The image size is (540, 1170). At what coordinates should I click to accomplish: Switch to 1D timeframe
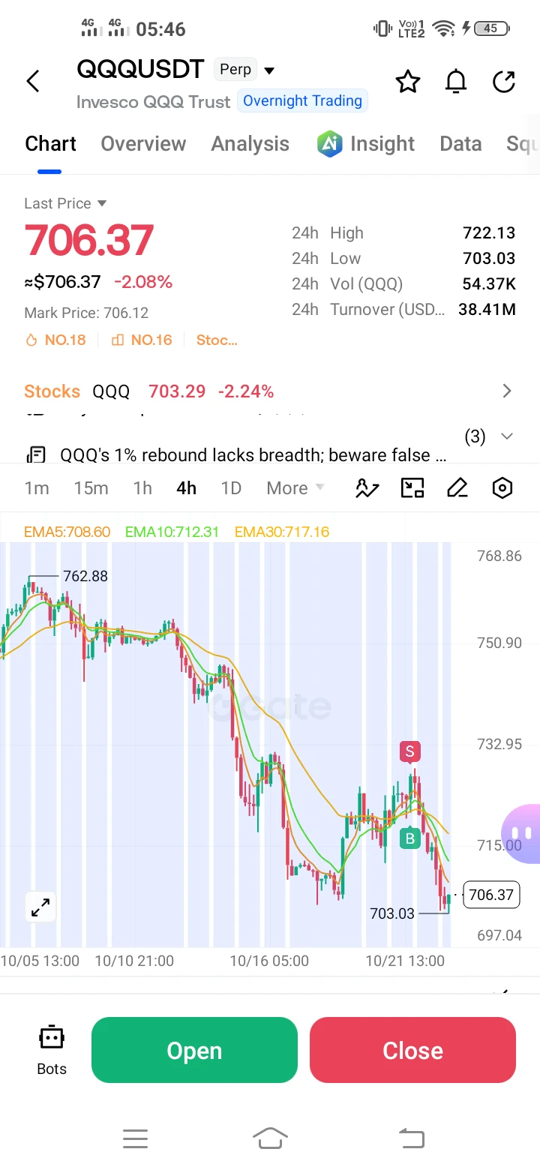[231, 488]
